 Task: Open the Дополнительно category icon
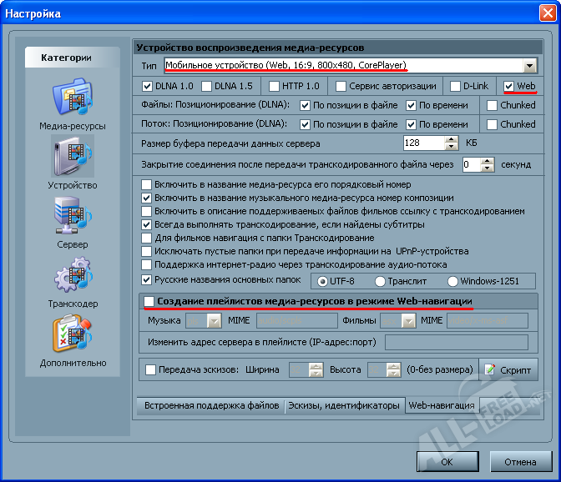(x=72, y=335)
